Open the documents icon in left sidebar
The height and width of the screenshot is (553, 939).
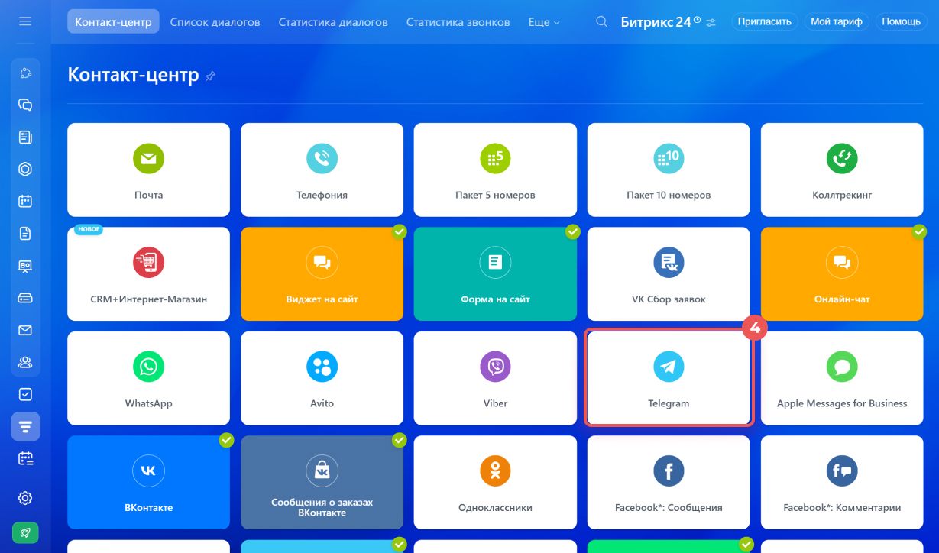click(25, 234)
